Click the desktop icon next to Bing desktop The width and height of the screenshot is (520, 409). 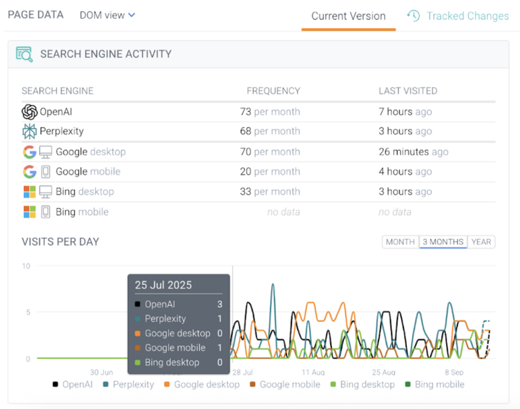[x=45, y=191]
